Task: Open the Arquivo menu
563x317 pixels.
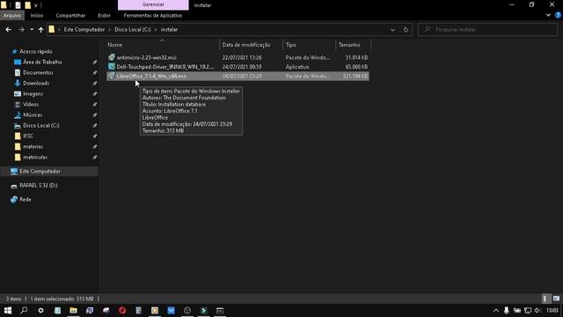Action: 12,16
